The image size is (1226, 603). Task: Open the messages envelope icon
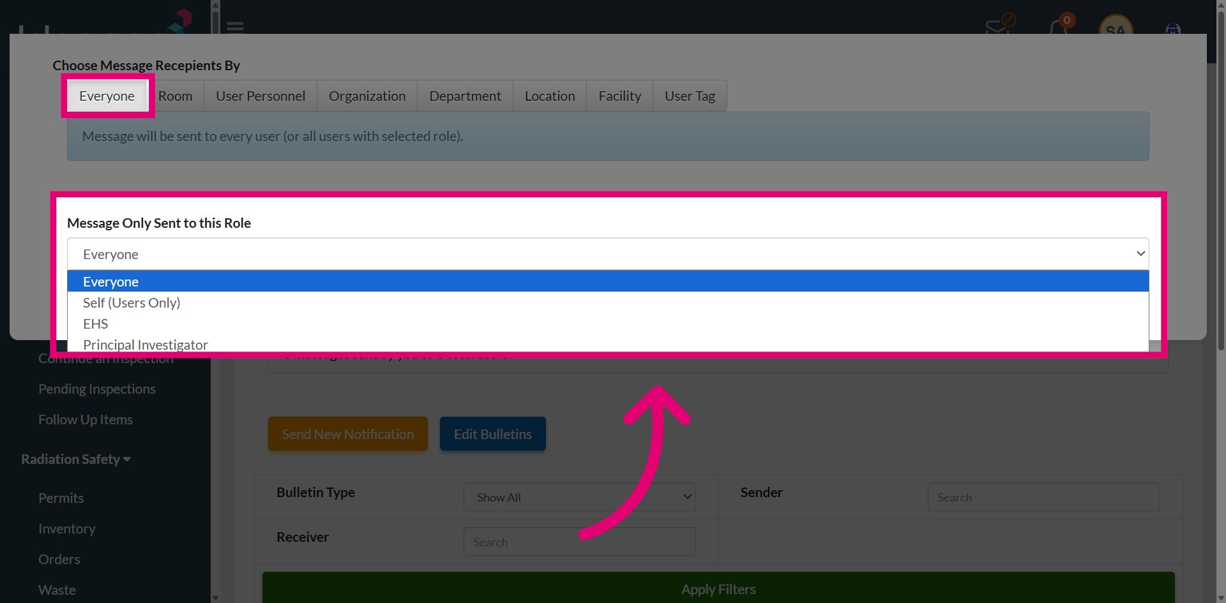997,26
